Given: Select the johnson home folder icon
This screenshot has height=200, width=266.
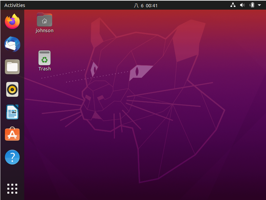Looking at the screenshot, I should click(44, 20).
